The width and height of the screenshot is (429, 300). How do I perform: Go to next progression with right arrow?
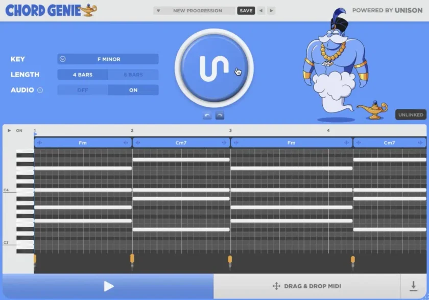tap(271, 11)
